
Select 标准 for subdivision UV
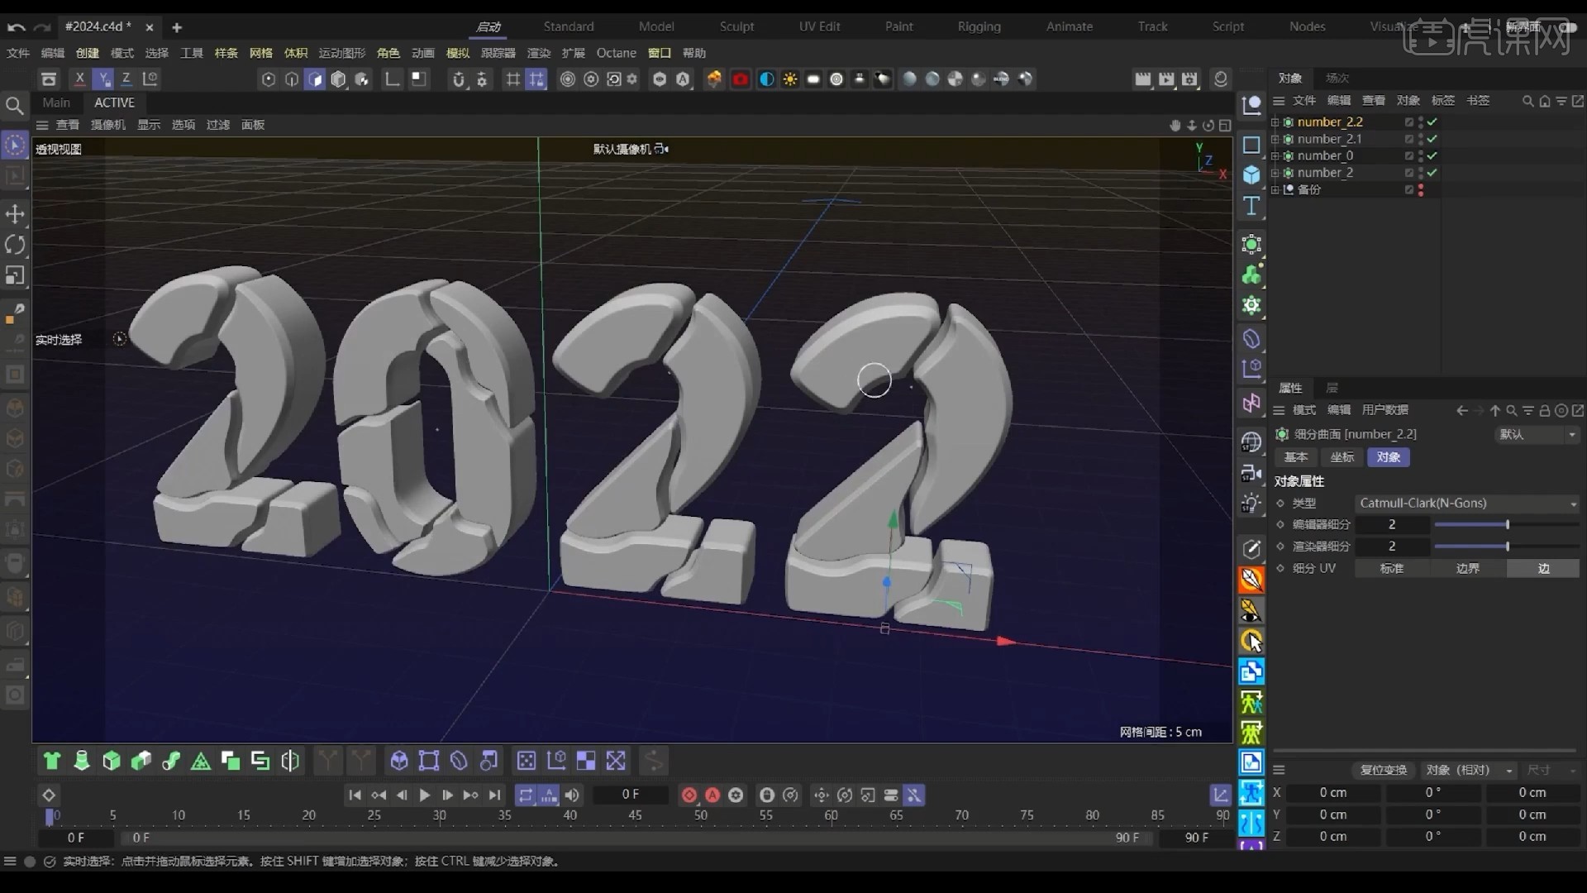click(x=1392, y=568)
